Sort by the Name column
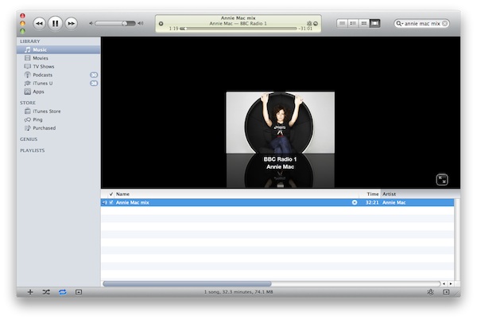Image resolution: width=477 pixels, height=320 pixels. [x=236, y=194]
